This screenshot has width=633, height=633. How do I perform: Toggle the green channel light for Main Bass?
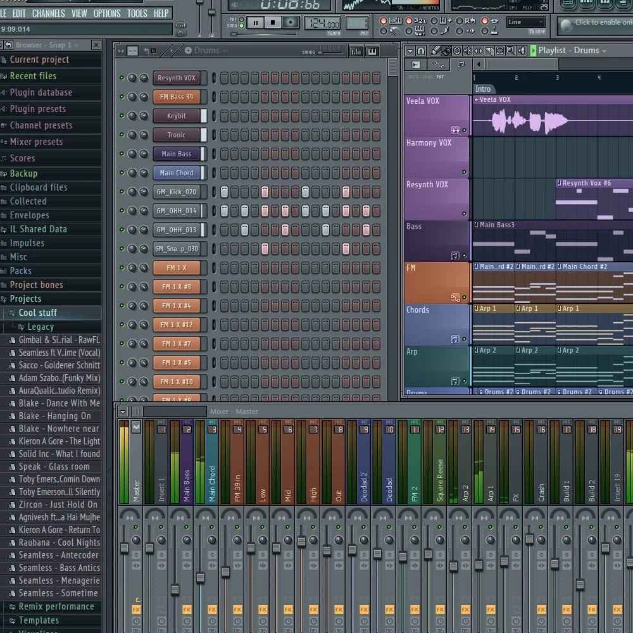(122, 154)
